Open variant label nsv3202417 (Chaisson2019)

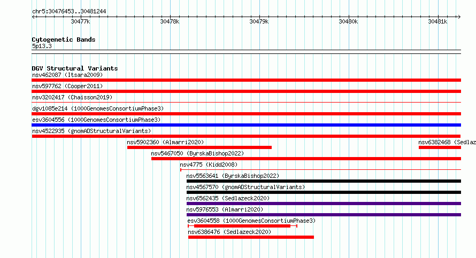point(72,97)
